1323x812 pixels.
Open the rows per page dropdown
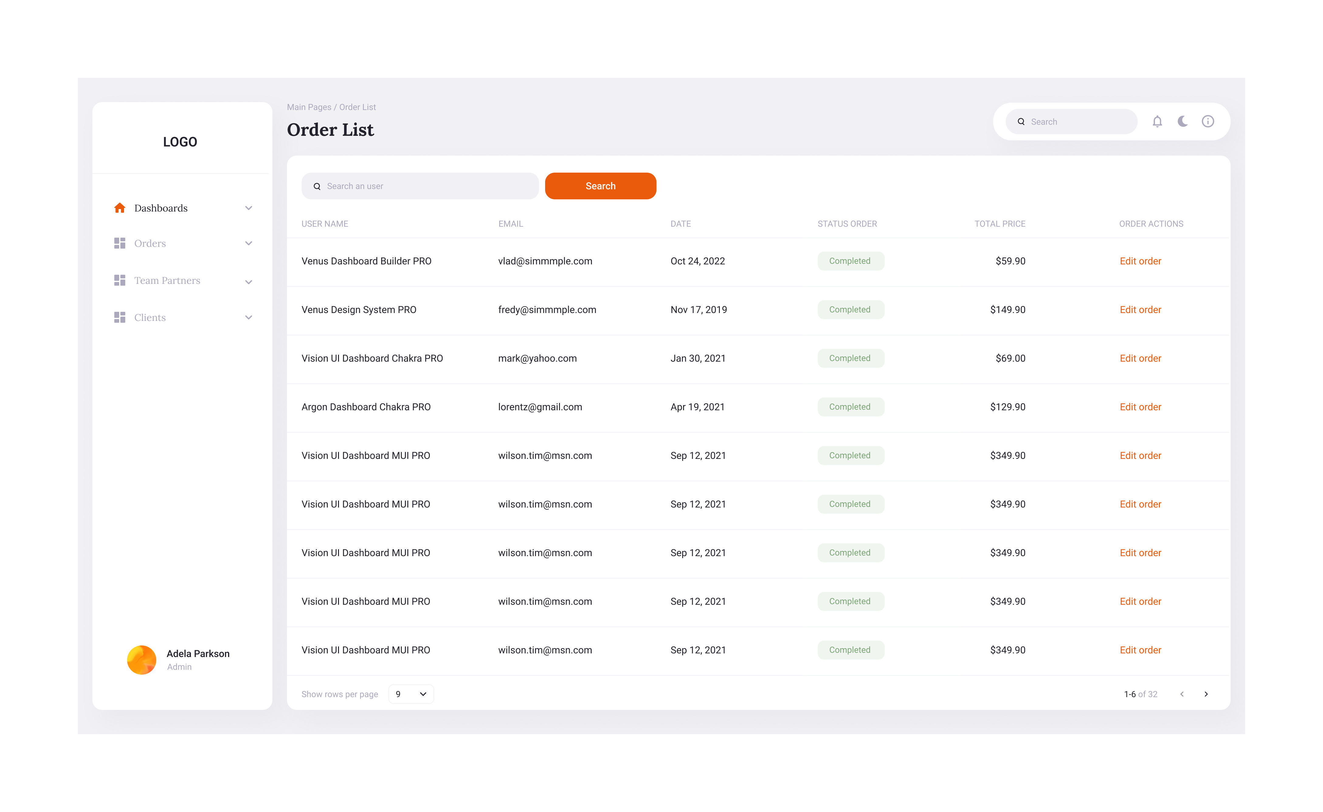(411, 694)
